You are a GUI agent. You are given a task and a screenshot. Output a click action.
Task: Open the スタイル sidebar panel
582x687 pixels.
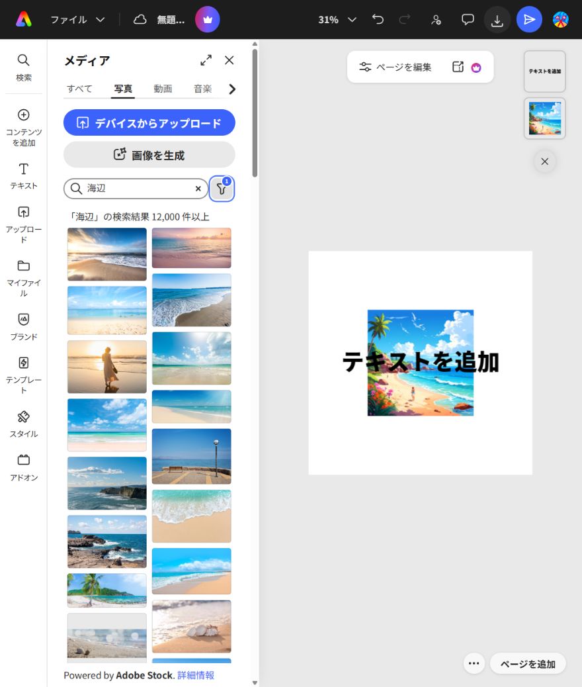pyautogui.click(x=24, y=424)
